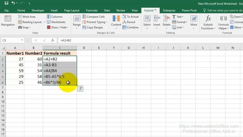Expand the Text tools dropdown
243x137 pixels.
pyautogui.click(x=178, y=17)
